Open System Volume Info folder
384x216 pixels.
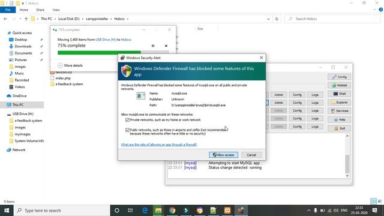(29, 141)
